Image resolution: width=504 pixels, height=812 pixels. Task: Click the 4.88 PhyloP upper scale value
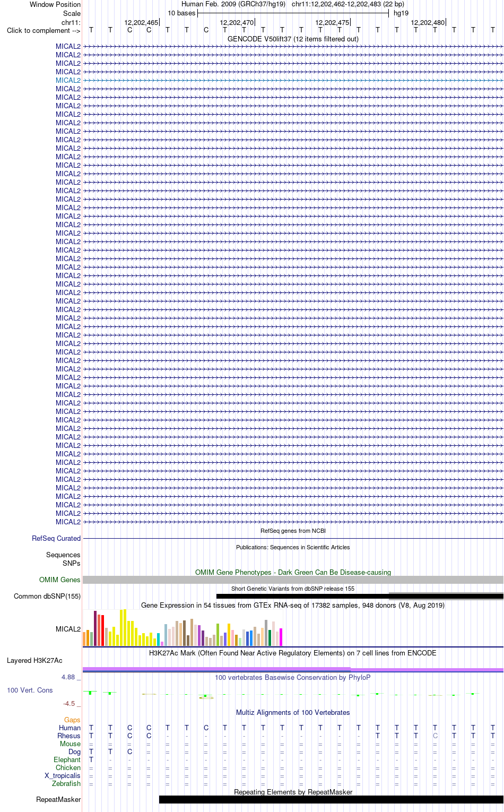[68, 677]
